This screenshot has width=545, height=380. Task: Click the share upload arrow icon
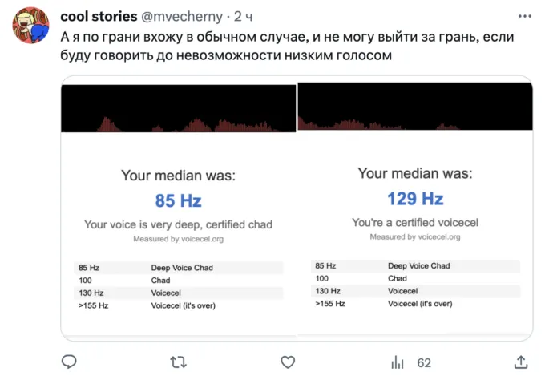click(521, 362)
